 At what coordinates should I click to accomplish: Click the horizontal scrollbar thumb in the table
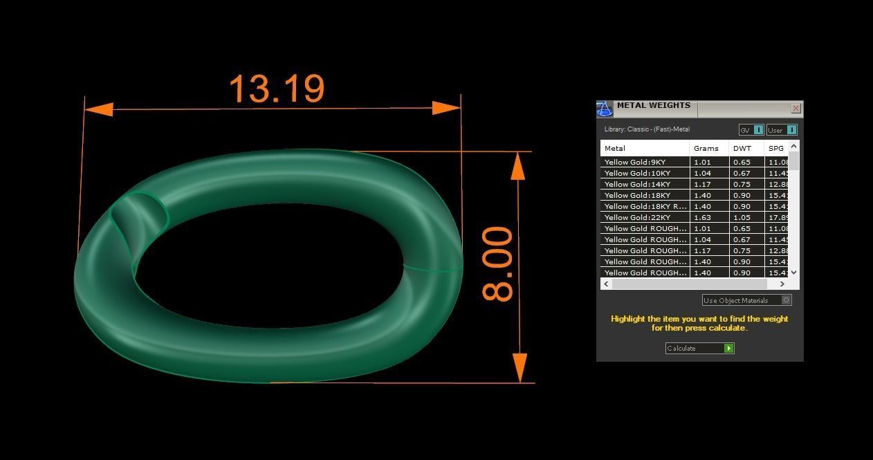[690, 284]
